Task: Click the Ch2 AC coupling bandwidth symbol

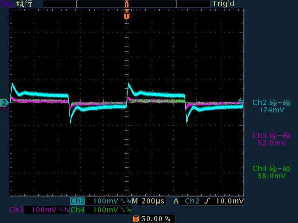Action: (x=125, y=202)
